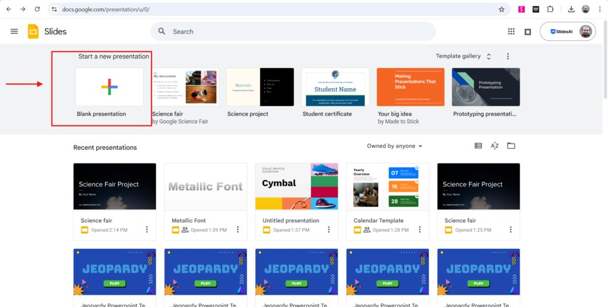Open the Google apps grid
This screenshot has width=608, height=307.
[x=511, y=31]
